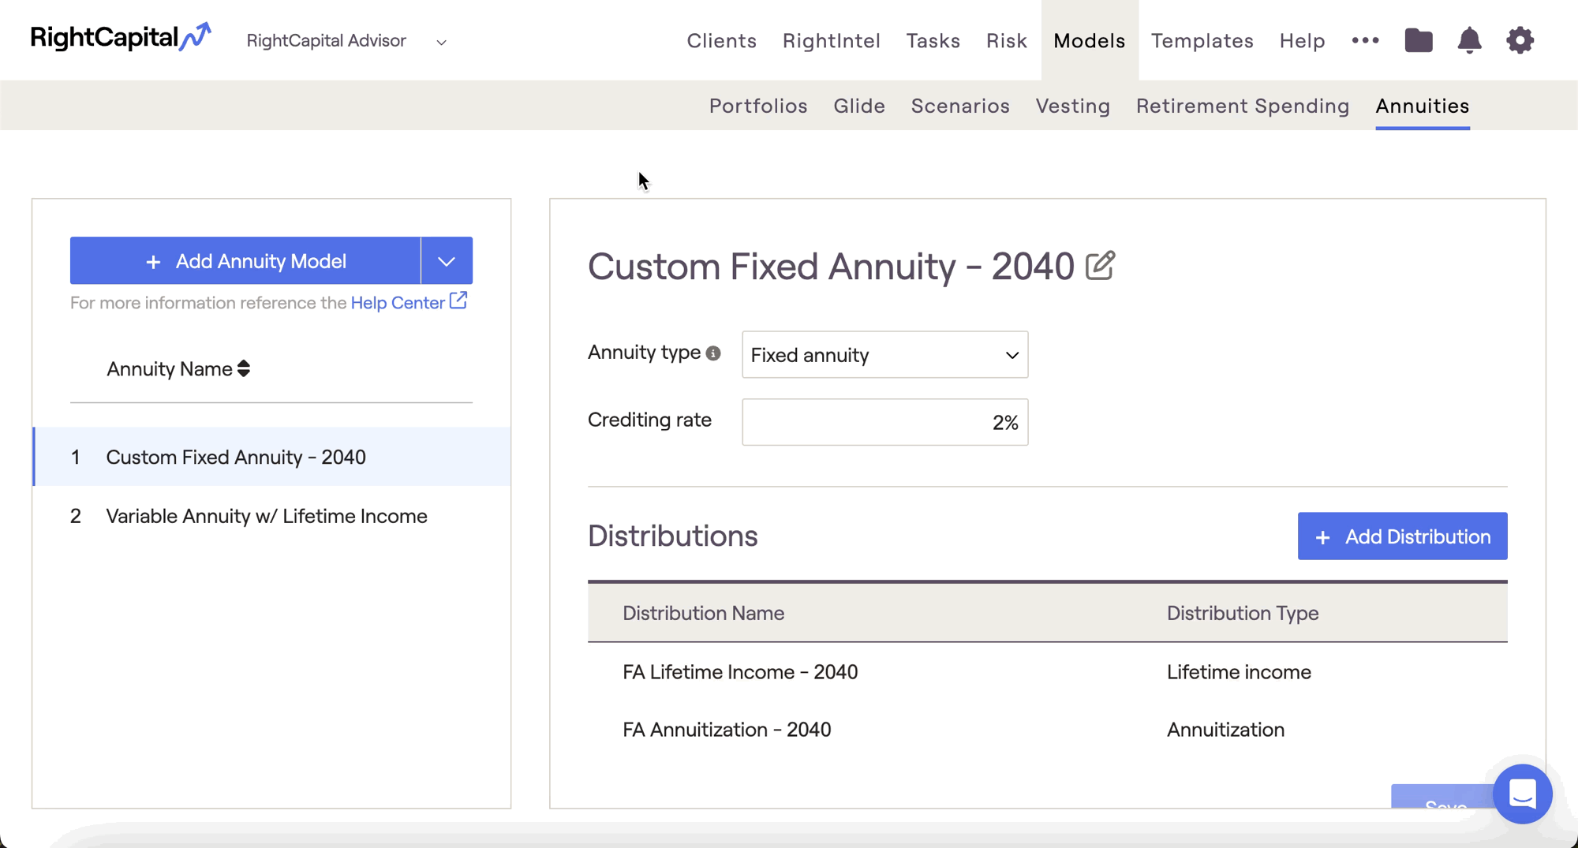Open the folder icon in header
1578x848 pixels.
pyautogui.click(x=1418, y=40)
